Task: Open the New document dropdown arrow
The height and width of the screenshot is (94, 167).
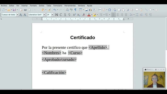Action: point(6,10)
